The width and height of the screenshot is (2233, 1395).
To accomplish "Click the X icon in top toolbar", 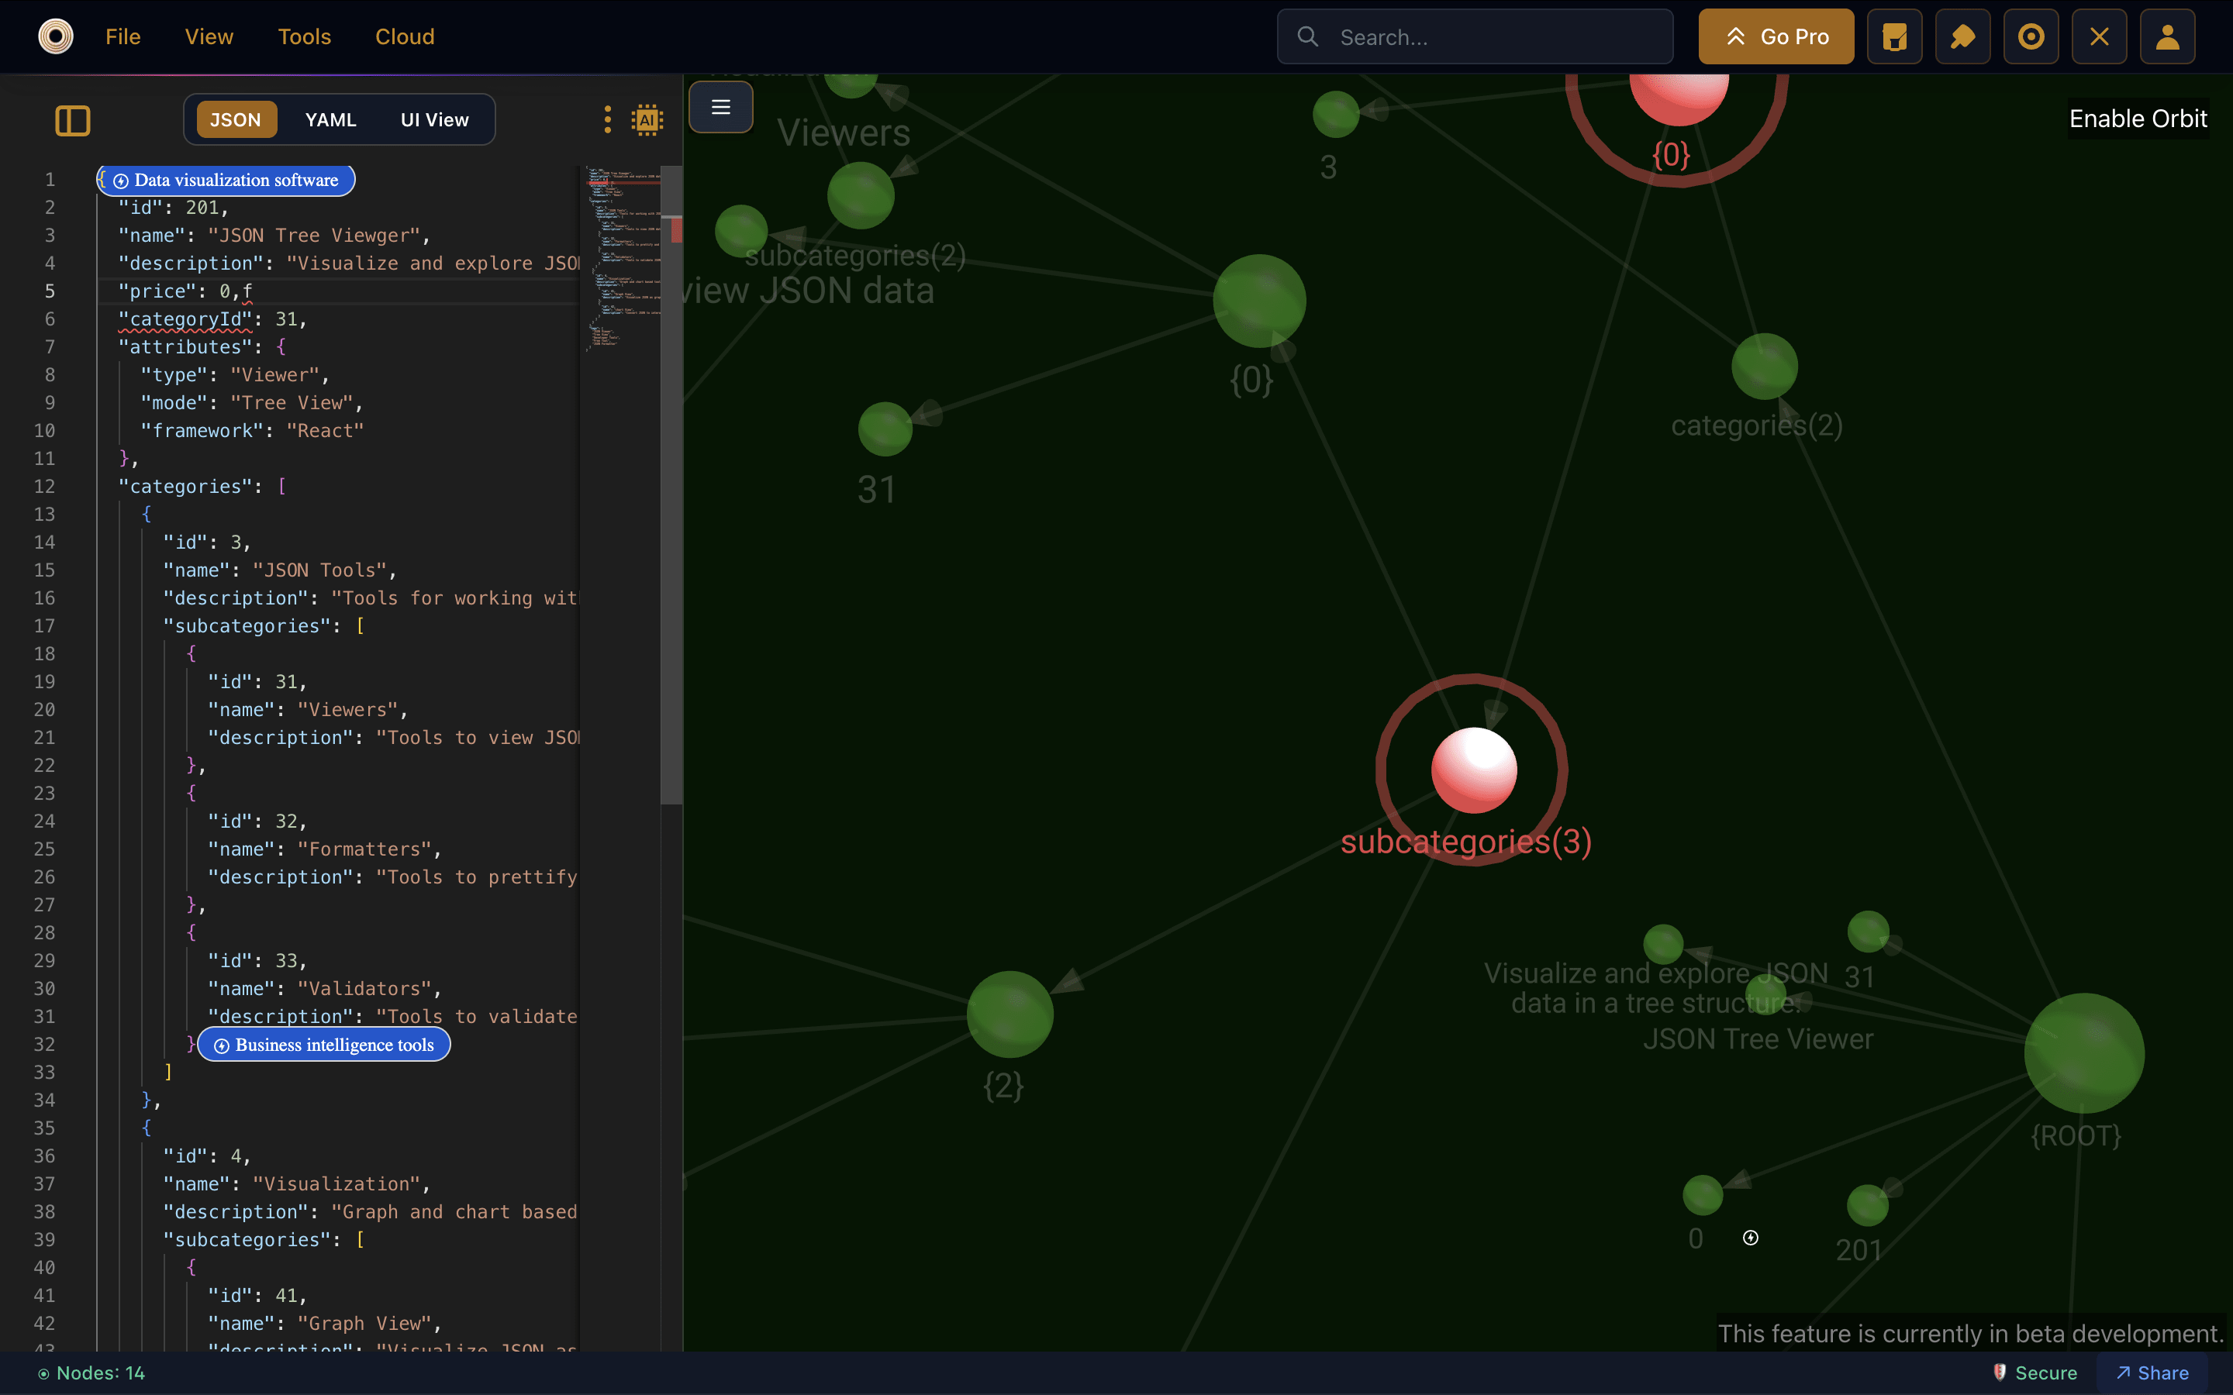I will pos(2099,37).
